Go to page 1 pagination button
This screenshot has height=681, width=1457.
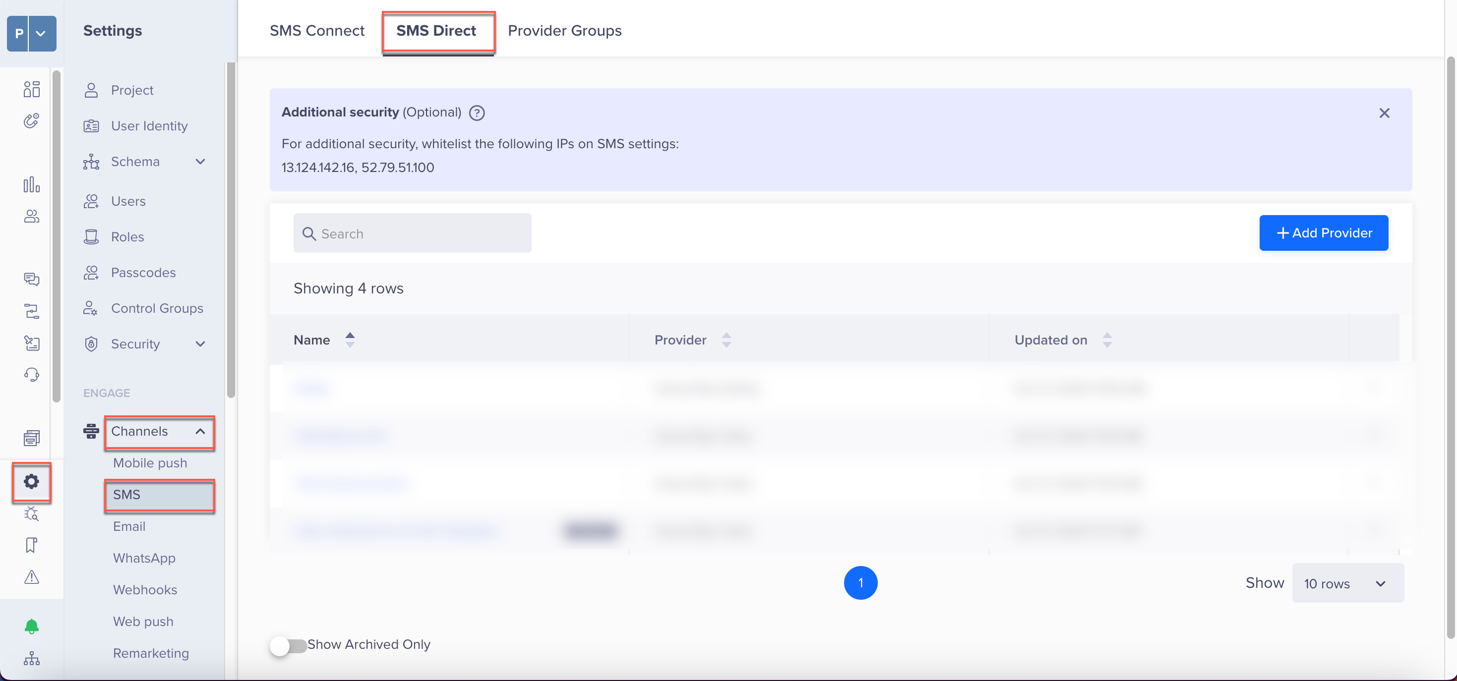[x=859, y=582]
